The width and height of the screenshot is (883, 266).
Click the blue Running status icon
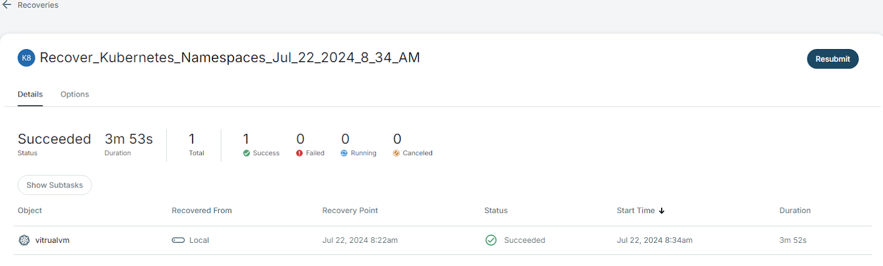344,153
